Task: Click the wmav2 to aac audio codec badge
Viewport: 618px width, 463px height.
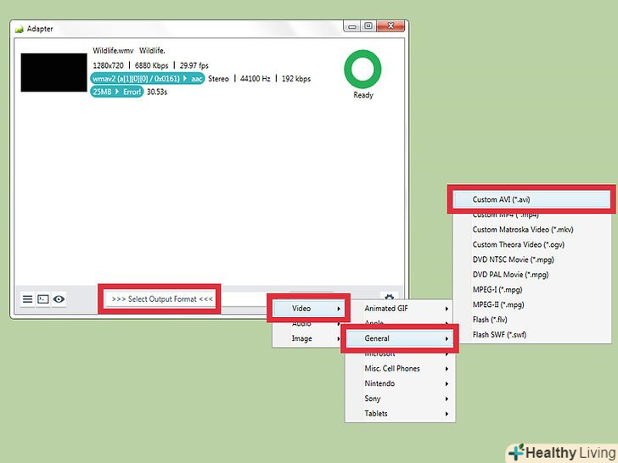Action: click(148, 79)
